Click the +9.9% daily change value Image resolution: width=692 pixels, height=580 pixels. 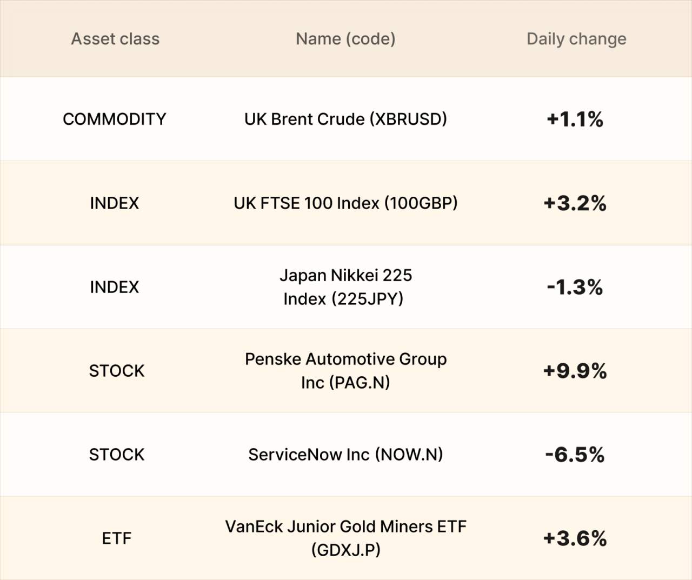575,371
